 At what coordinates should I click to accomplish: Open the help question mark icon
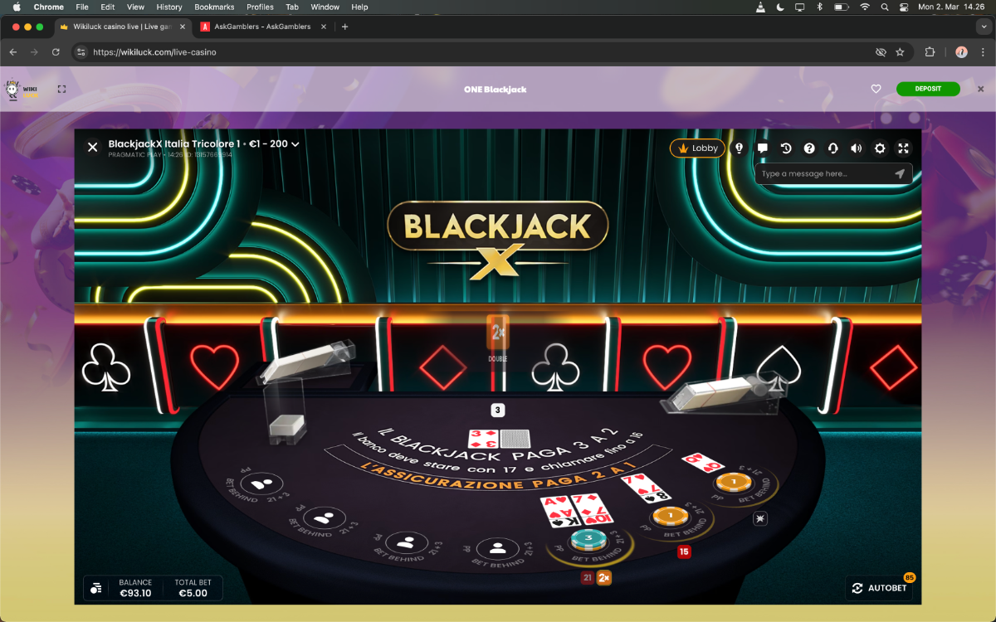coord(809,148)
